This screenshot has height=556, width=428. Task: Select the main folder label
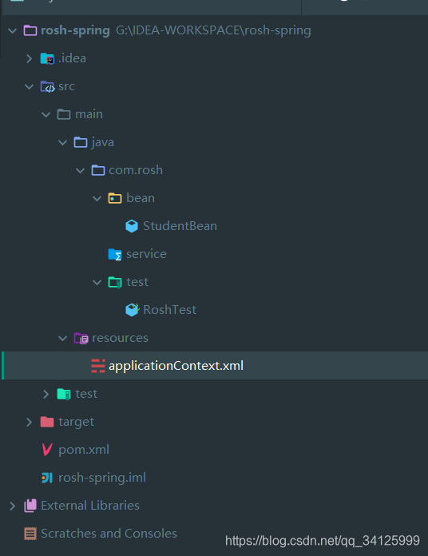(89, 114)
